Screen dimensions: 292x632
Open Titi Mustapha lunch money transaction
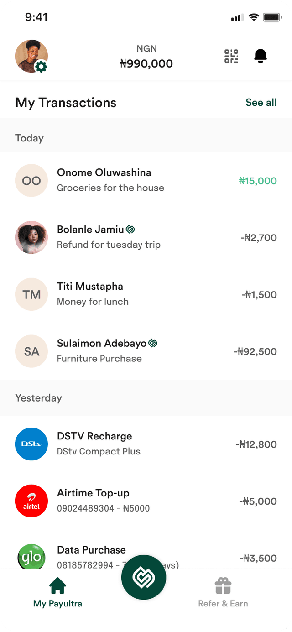pos(146,294)
